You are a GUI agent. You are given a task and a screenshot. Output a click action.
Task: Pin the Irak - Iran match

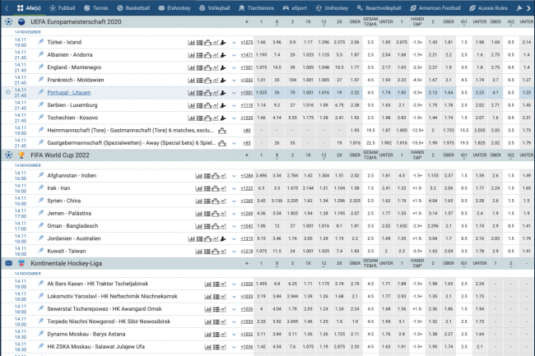pyautogui.click(x=40, y=187)
